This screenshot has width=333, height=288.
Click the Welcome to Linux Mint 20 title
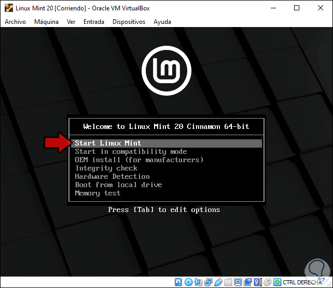tap(166, 127)
